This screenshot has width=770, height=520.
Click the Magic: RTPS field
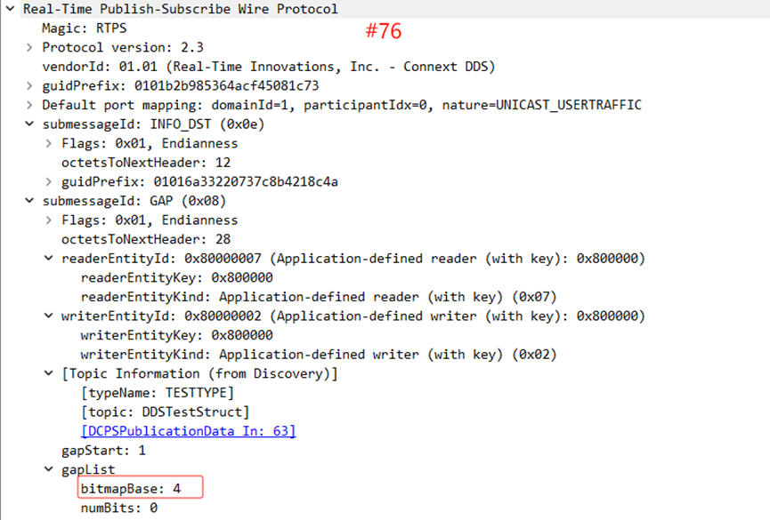[x=84, y=28]
